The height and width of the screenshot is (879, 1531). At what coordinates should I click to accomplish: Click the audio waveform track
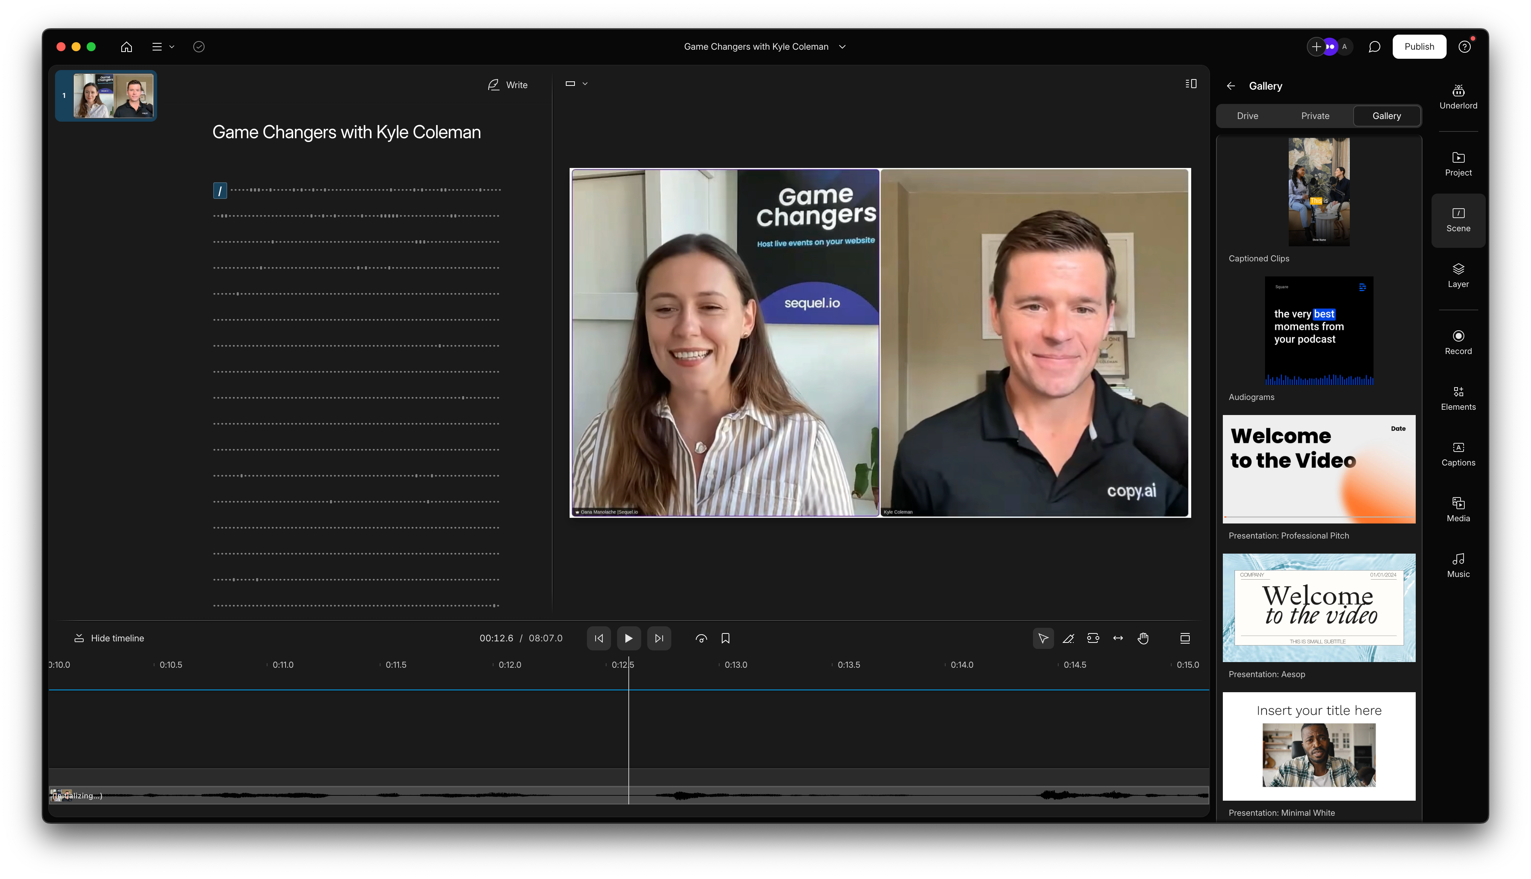628,795
